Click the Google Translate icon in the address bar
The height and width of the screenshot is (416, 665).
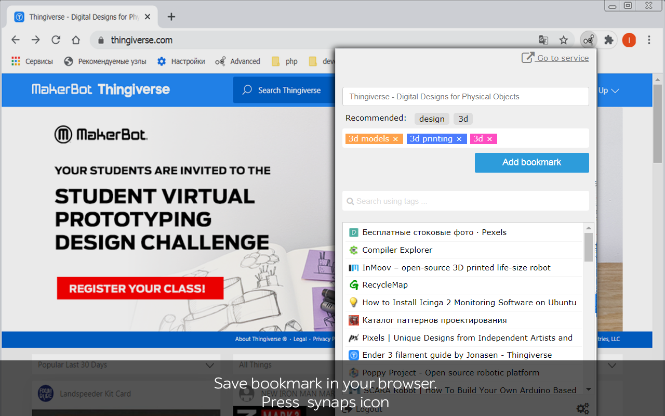point(543,40)
